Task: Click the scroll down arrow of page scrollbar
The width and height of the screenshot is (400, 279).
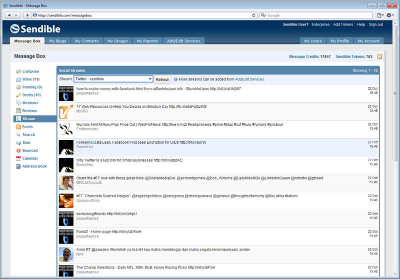Action: tap(395, 274)
